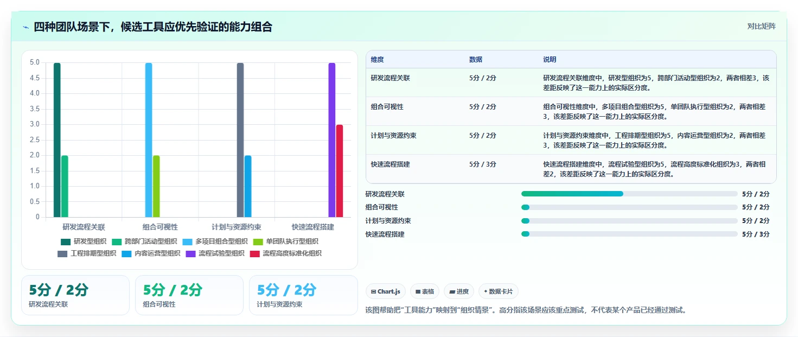Image resolution: width=798 pixels, height=337 pixels.
Task: Click the 快速流程搭建 x-axis label
Action: click(x=313, y=227)
